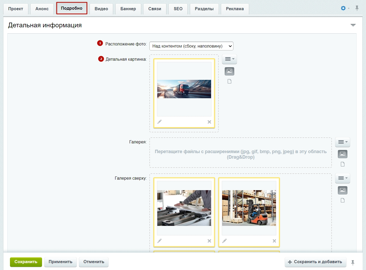
Task: Click the Галерея drag-and-drop area
Action: click(x=241, y=153)
